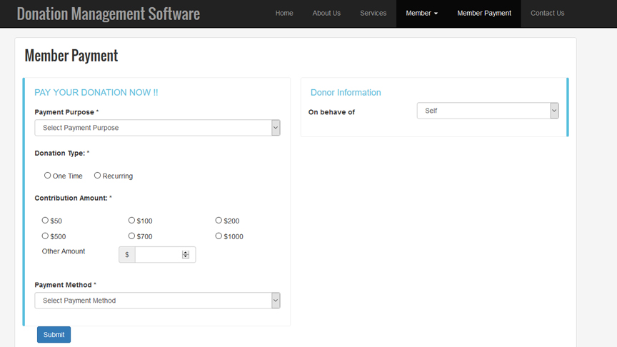
Task: Select the One Time donation type
Action: click(48, 176)
